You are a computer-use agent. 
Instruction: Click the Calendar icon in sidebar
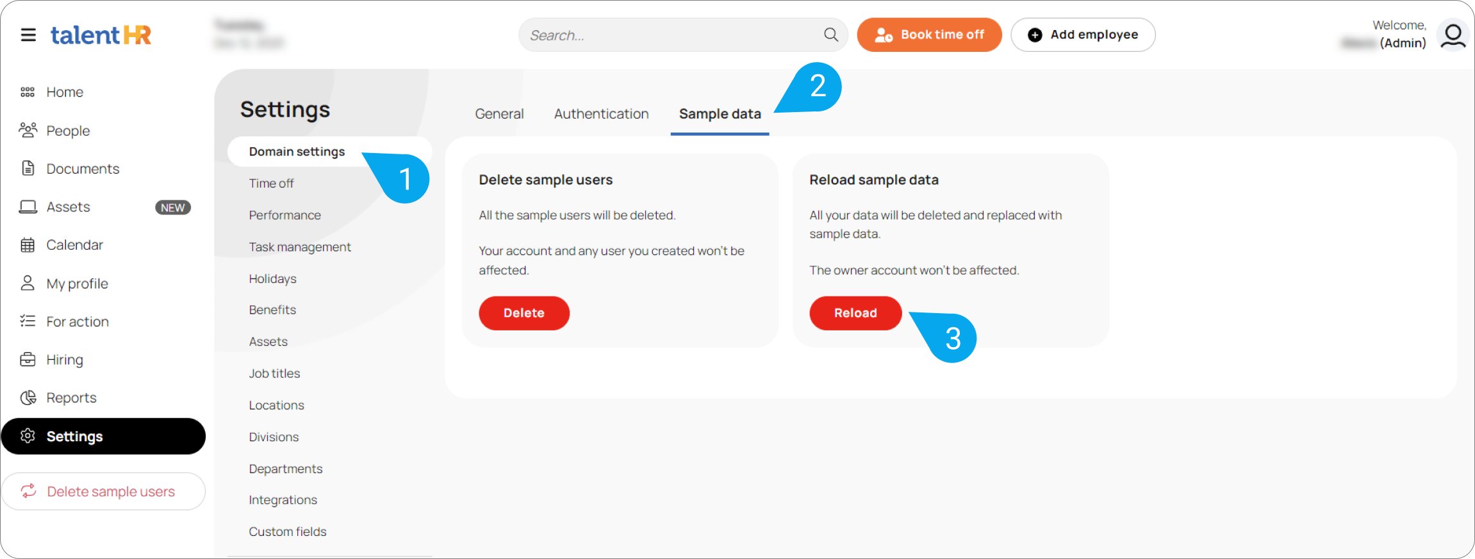click(28, 245)
